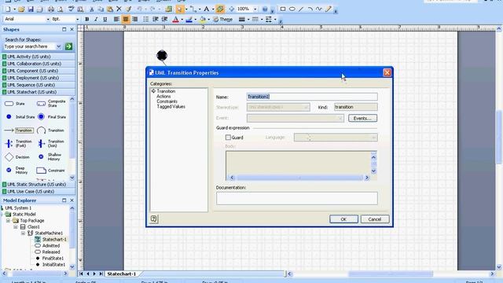Select the Pencil drawing tool

tap(328, 9)
